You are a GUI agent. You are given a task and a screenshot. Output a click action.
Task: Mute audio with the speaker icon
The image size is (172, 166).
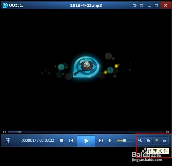pyautogui.click(x=110, y=140)
